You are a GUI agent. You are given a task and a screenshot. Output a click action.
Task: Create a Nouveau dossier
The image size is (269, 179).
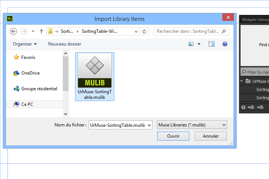point(65,44)
